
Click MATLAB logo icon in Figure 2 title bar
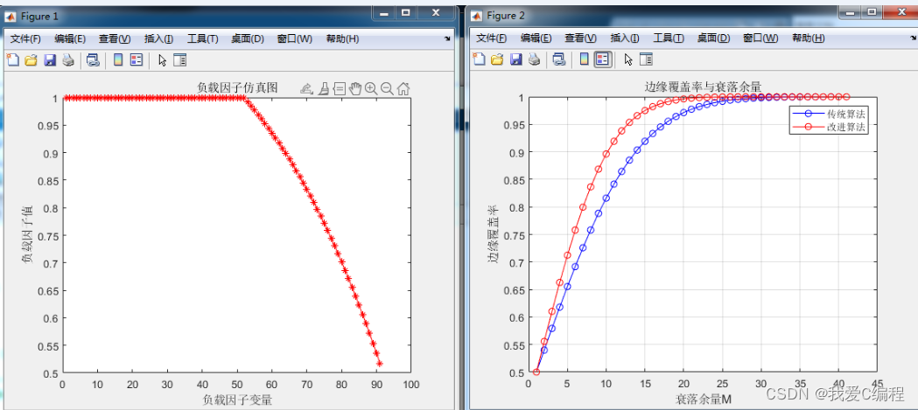point(478,16)
